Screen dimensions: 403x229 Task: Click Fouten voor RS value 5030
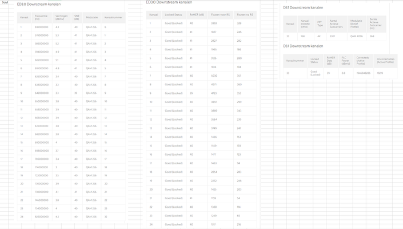pyautogui.click(x=214, y=76)
